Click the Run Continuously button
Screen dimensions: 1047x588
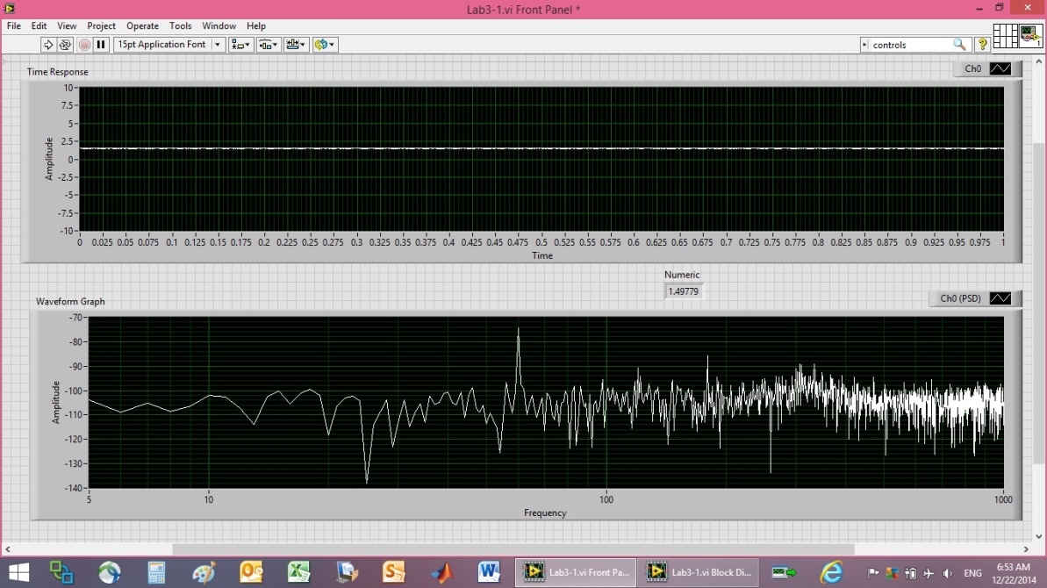tap(65, 44)
